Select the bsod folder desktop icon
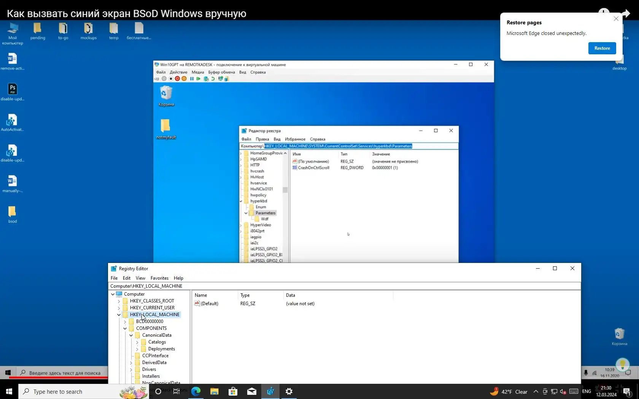This screenshot has width=639, height=399. click(13, 215)
